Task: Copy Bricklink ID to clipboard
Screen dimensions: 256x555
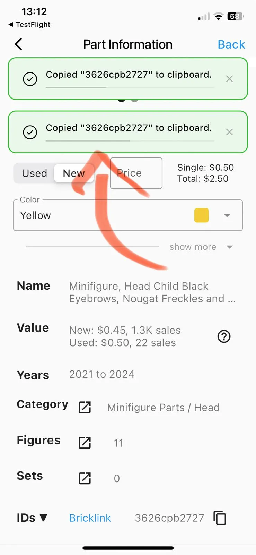Action: (x=220, y=518)
